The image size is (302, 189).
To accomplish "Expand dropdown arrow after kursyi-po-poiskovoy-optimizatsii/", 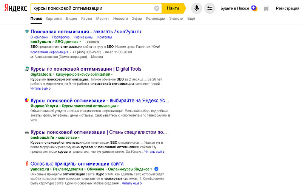I will click(112, 74).
